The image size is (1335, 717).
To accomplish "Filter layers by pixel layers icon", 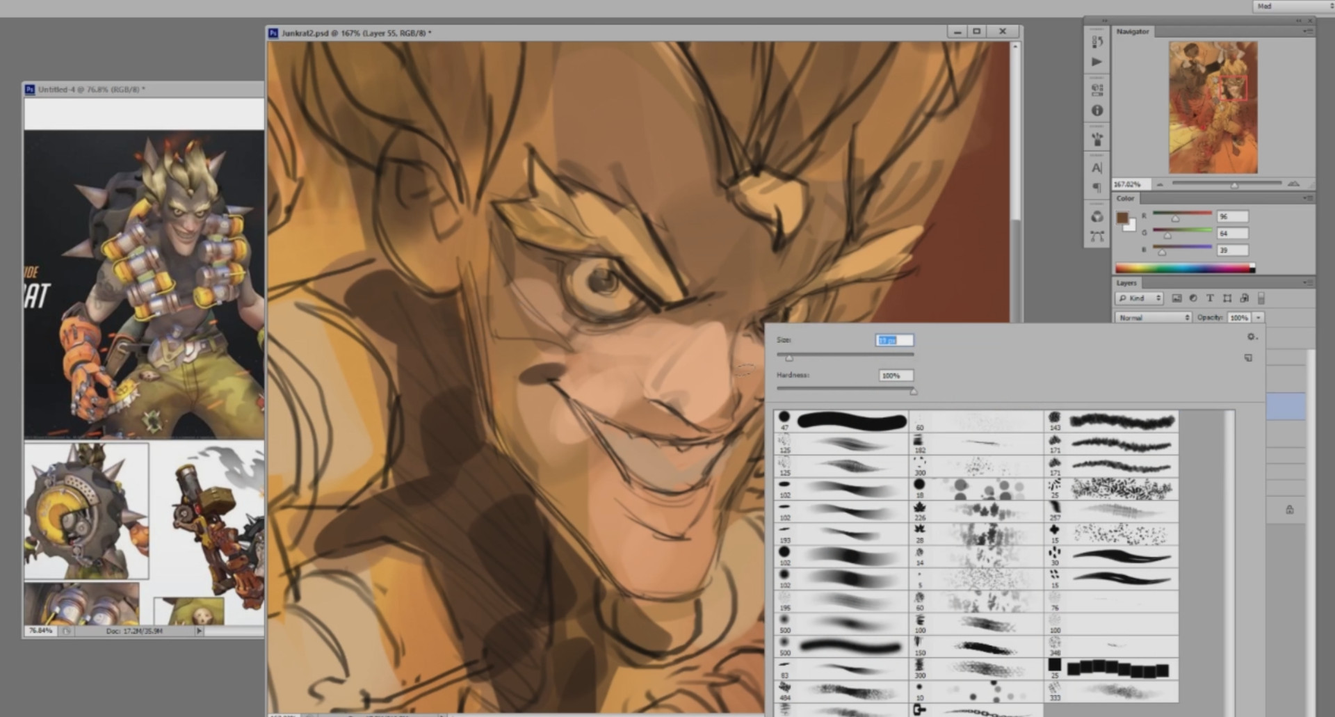I will click(x=1176, y=298).
